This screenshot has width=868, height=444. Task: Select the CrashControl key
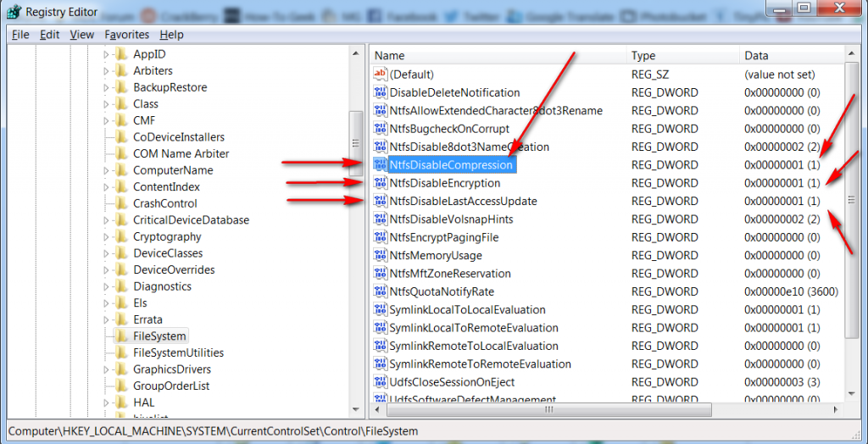point(165,203)
